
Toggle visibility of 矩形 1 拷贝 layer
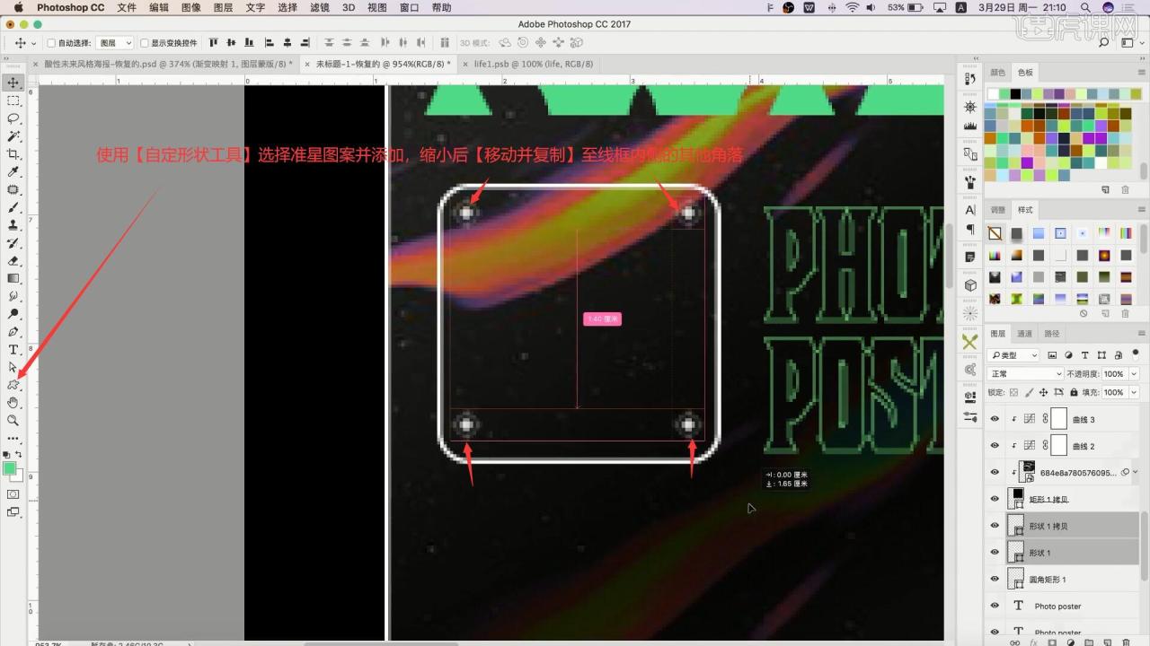(x=995, y=499)
